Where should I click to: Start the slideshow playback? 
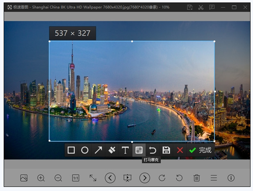[127, 178]
